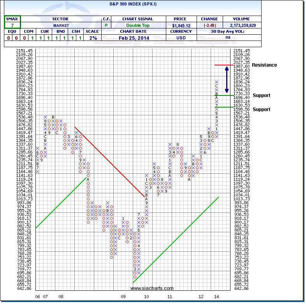Select the volume figure 2,173,258,629
The height and width of the screenshot is (304, 306).
click(243, 25)
